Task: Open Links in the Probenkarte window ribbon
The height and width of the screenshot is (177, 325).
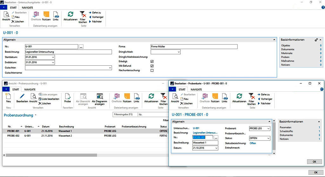Action: click(224, 97)
